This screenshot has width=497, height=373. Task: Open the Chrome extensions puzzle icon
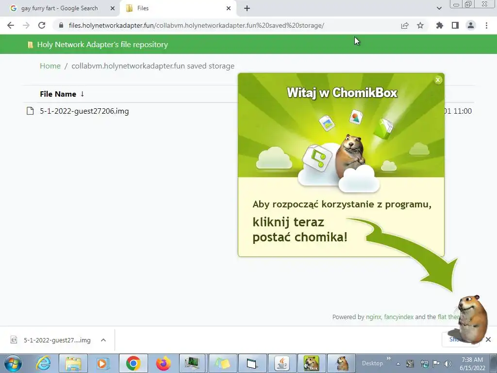[440, 25]
